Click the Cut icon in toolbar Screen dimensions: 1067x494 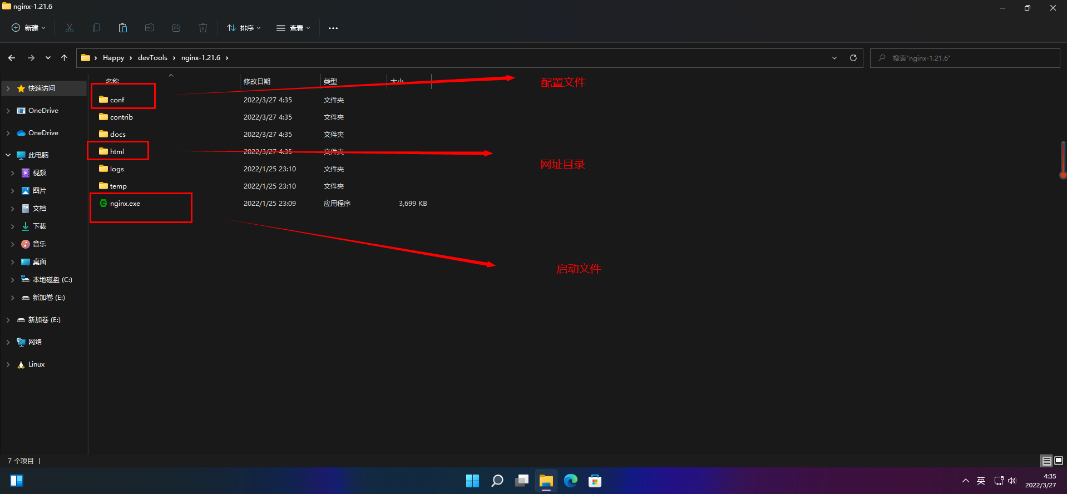(70, 28)
